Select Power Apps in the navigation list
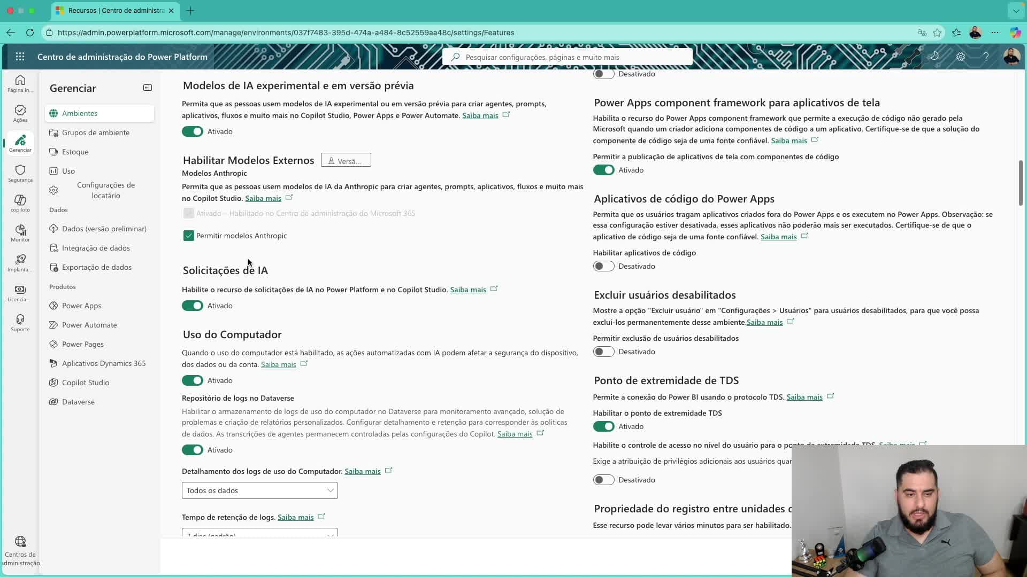This screenshot has width=1027, height=577. 82,305
